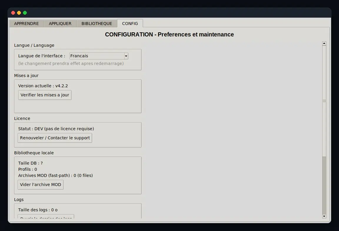Maximize the window with the green button

coord(25,13)
